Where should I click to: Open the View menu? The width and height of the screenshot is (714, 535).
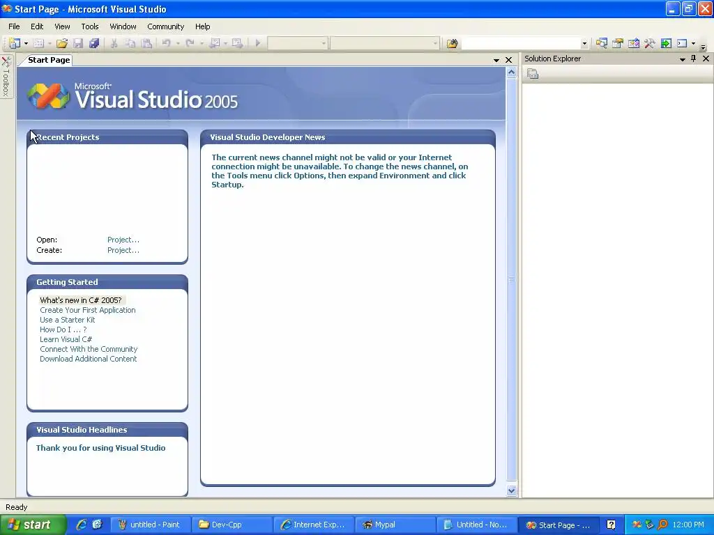(62, 26)
